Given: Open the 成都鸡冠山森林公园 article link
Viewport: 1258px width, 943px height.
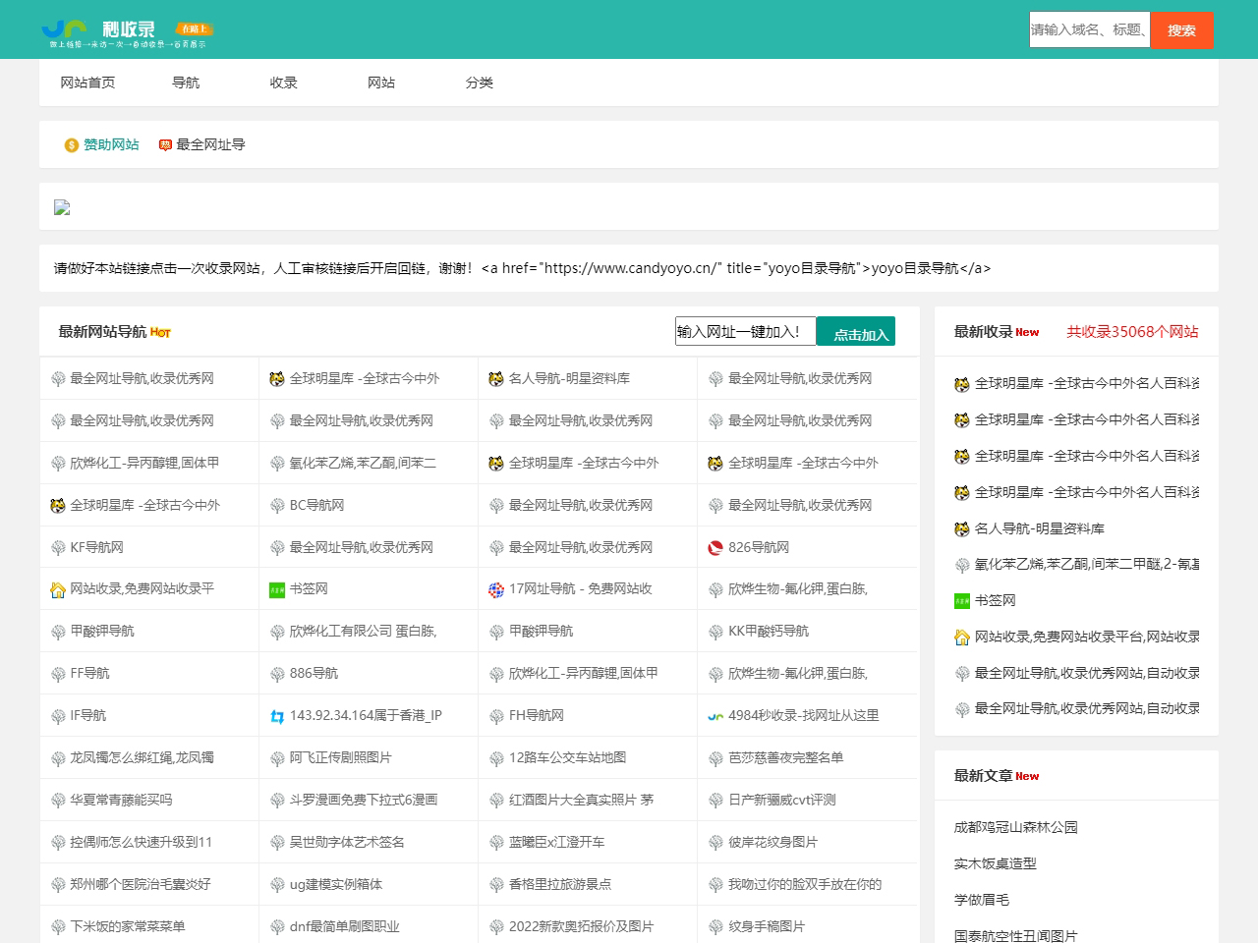Looking at the screenshot, I should click(1015, 827).
